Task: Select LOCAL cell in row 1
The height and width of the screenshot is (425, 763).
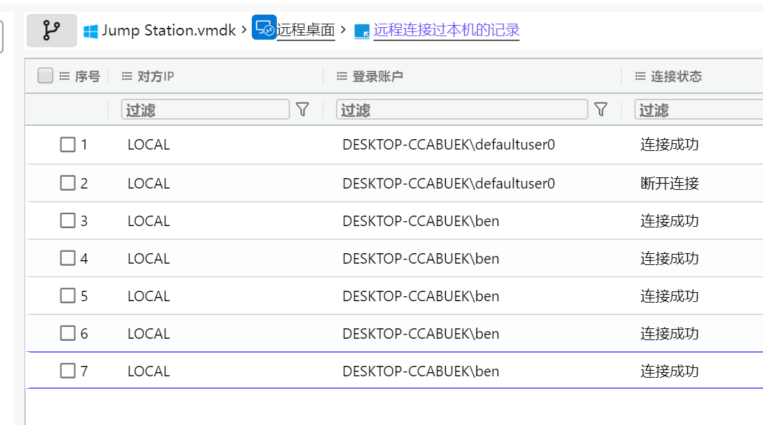Action: click(149, 145)
